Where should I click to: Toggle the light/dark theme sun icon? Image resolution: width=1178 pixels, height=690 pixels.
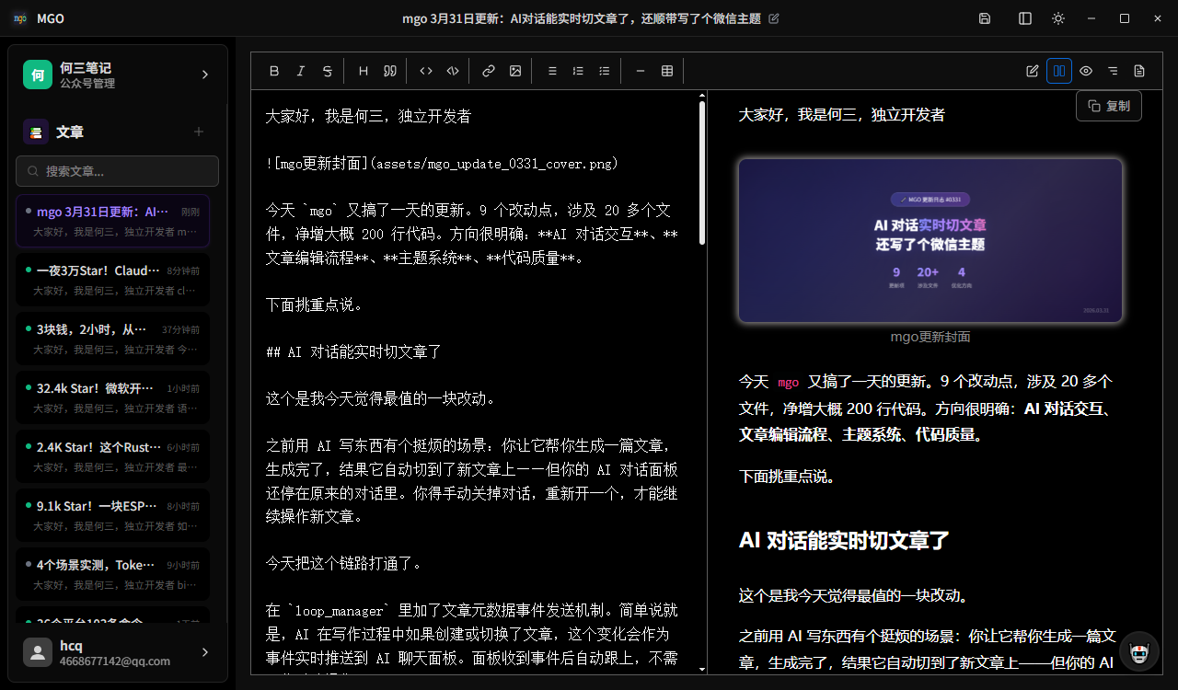(x=1058, y=18)
